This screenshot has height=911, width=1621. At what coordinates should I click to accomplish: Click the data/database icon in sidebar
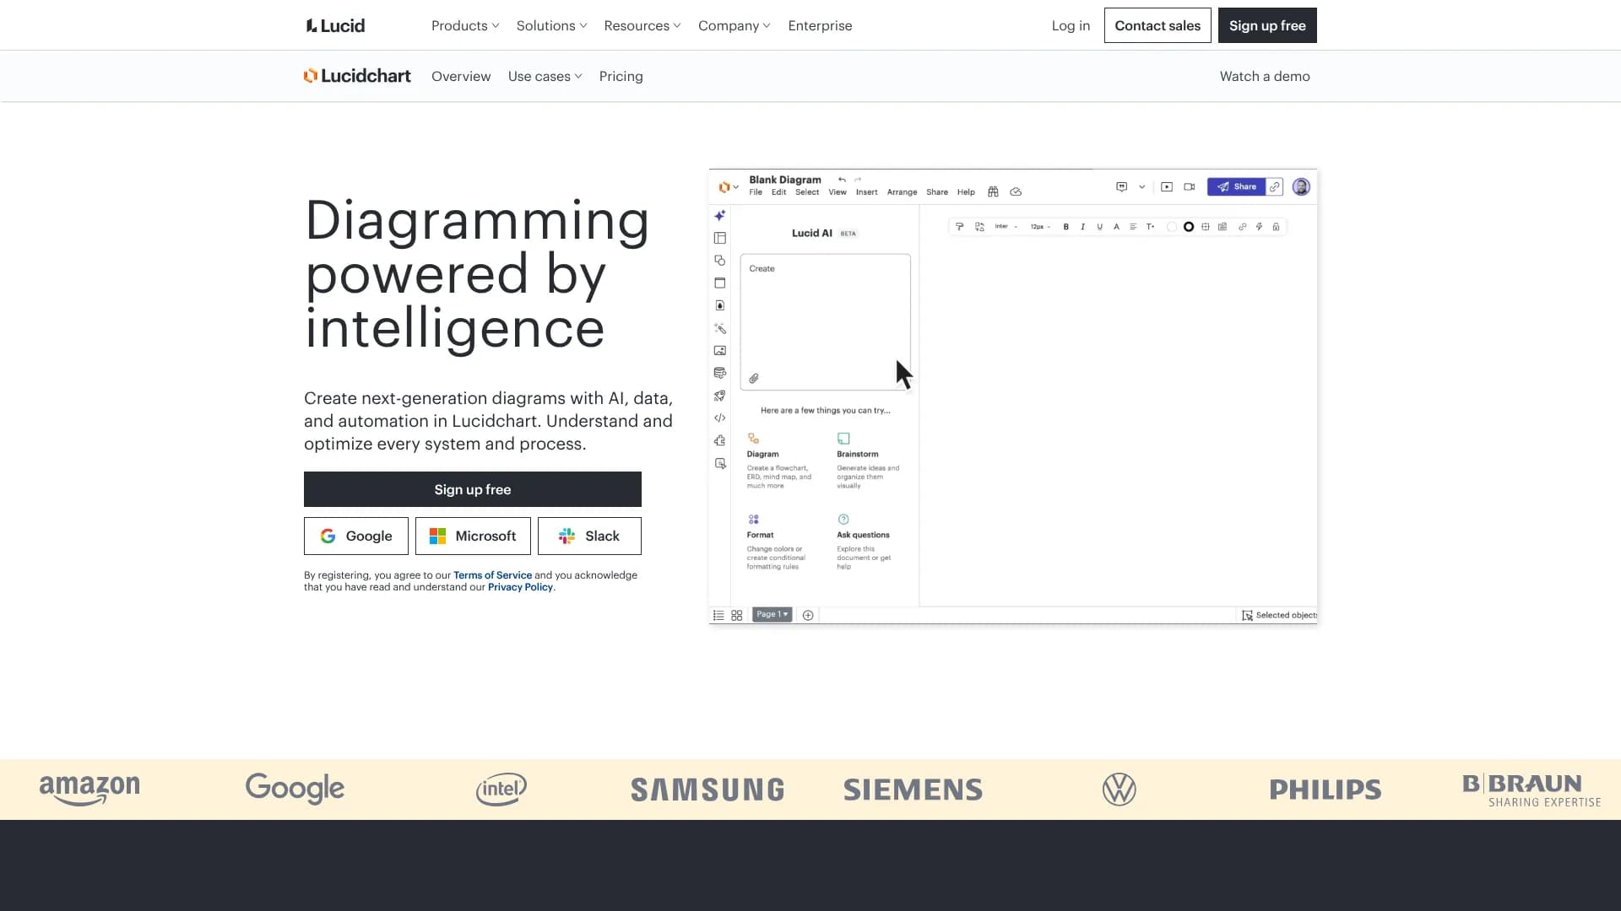(719, 373)
